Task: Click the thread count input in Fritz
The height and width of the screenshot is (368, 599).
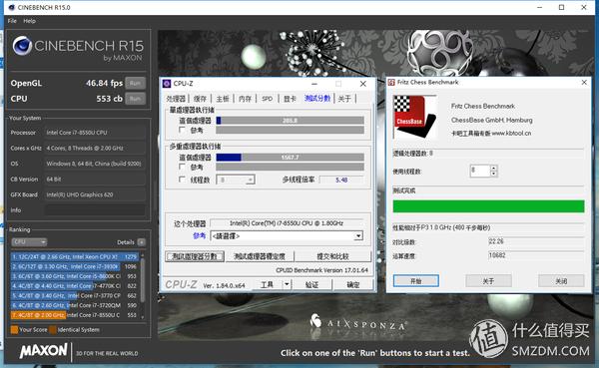Action: click(480, 171)
